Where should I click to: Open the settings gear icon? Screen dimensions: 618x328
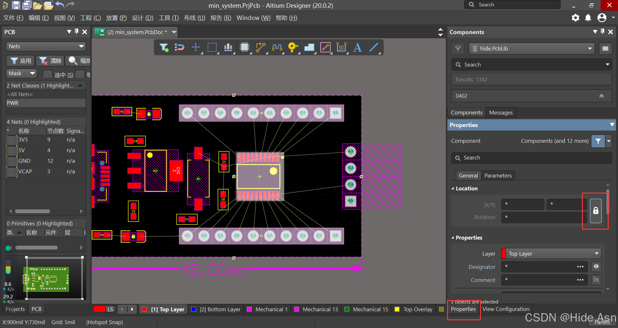[576, 18]
